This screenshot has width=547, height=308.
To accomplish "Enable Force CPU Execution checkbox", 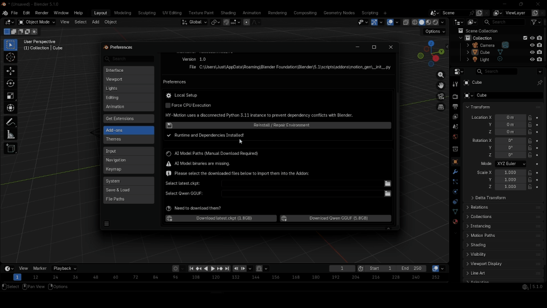I will [x=168, y=106].
